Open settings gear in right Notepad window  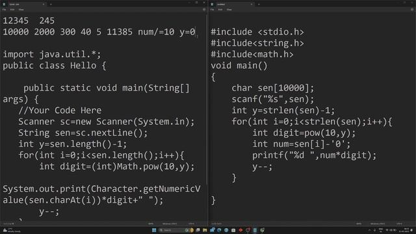pyautogui.click(x=412, y=10)
